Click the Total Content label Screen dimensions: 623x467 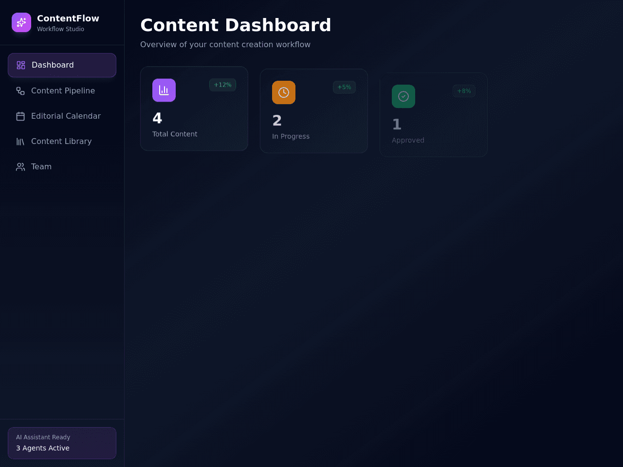(x=175, y=134)
